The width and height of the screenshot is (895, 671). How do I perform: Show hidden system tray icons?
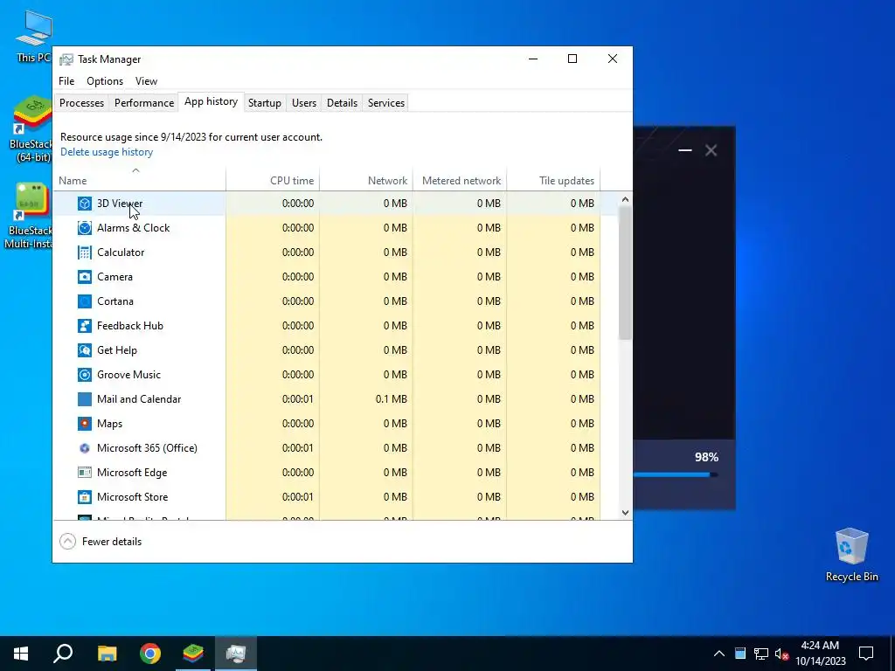[719, 654]
